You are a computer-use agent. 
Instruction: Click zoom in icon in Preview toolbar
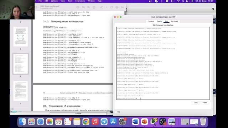88,7
